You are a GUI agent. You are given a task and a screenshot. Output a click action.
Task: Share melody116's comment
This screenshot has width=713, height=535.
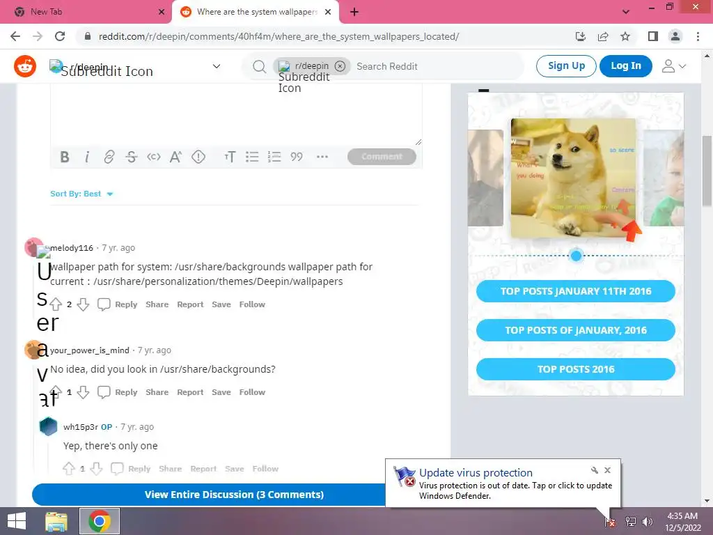pos(157,304)
